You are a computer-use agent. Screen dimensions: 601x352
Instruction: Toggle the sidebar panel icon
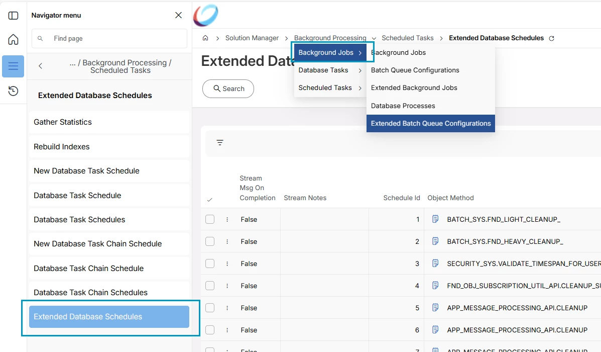[13, 16]
